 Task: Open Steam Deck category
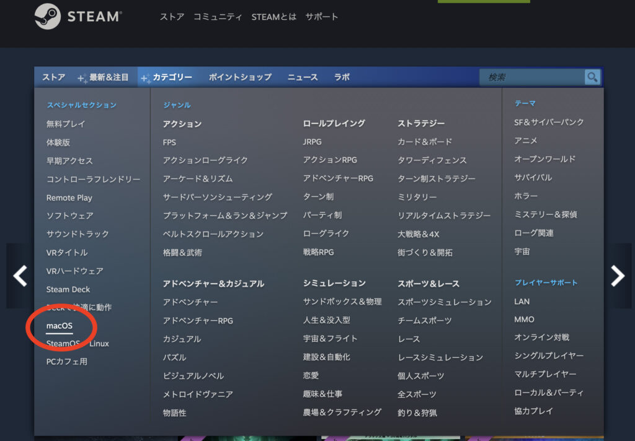tap(68, 289)
